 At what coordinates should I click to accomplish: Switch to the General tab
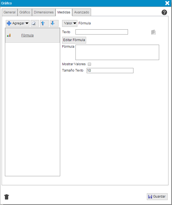click(10, 12)
